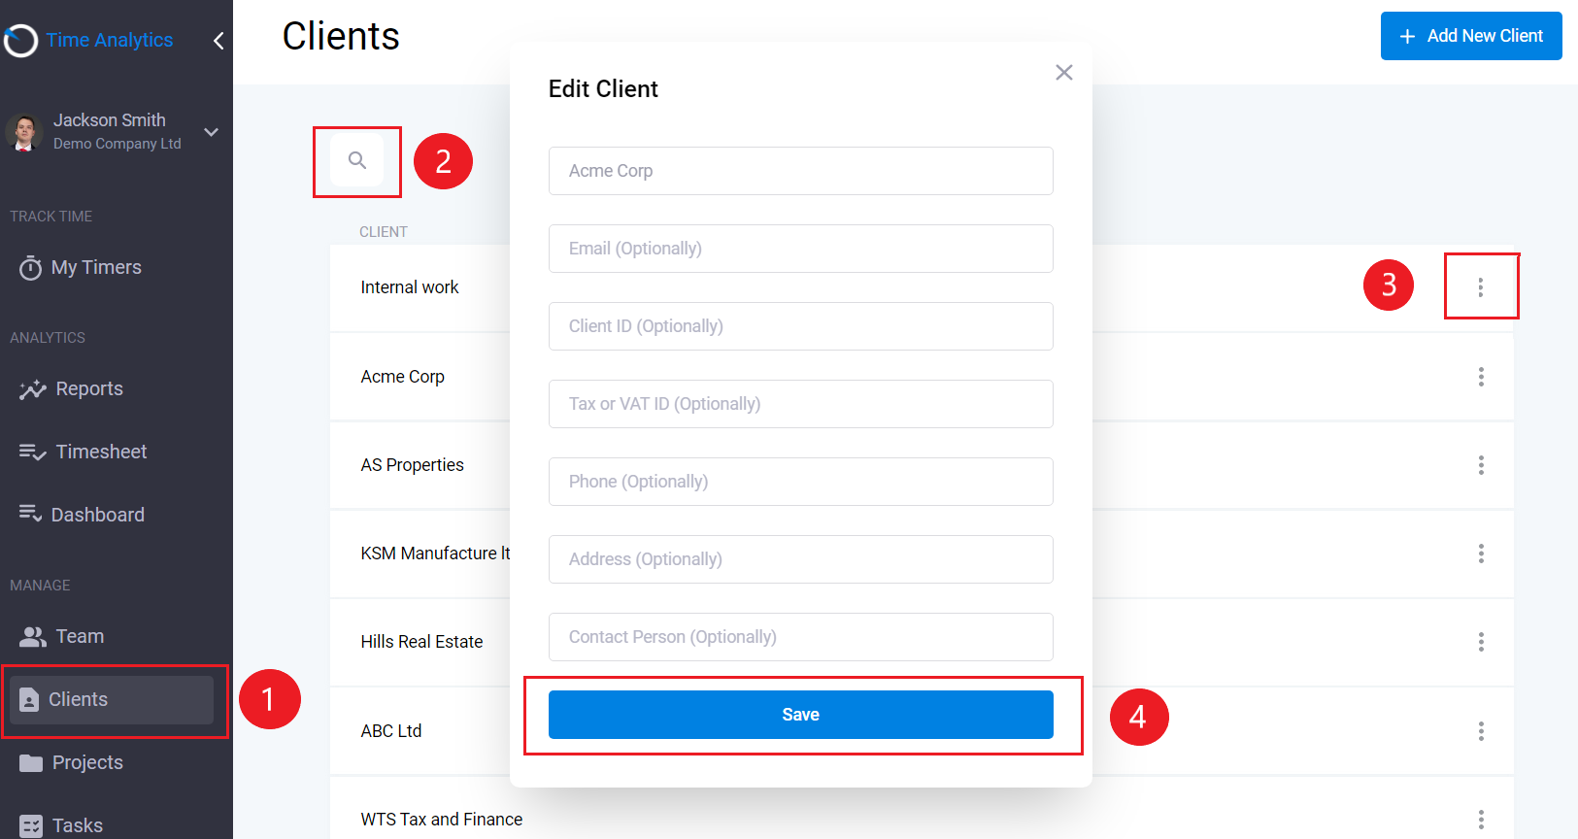Click the CLIENT column header
This screenshot has height=839, width=1578.
tap(384, 232)
